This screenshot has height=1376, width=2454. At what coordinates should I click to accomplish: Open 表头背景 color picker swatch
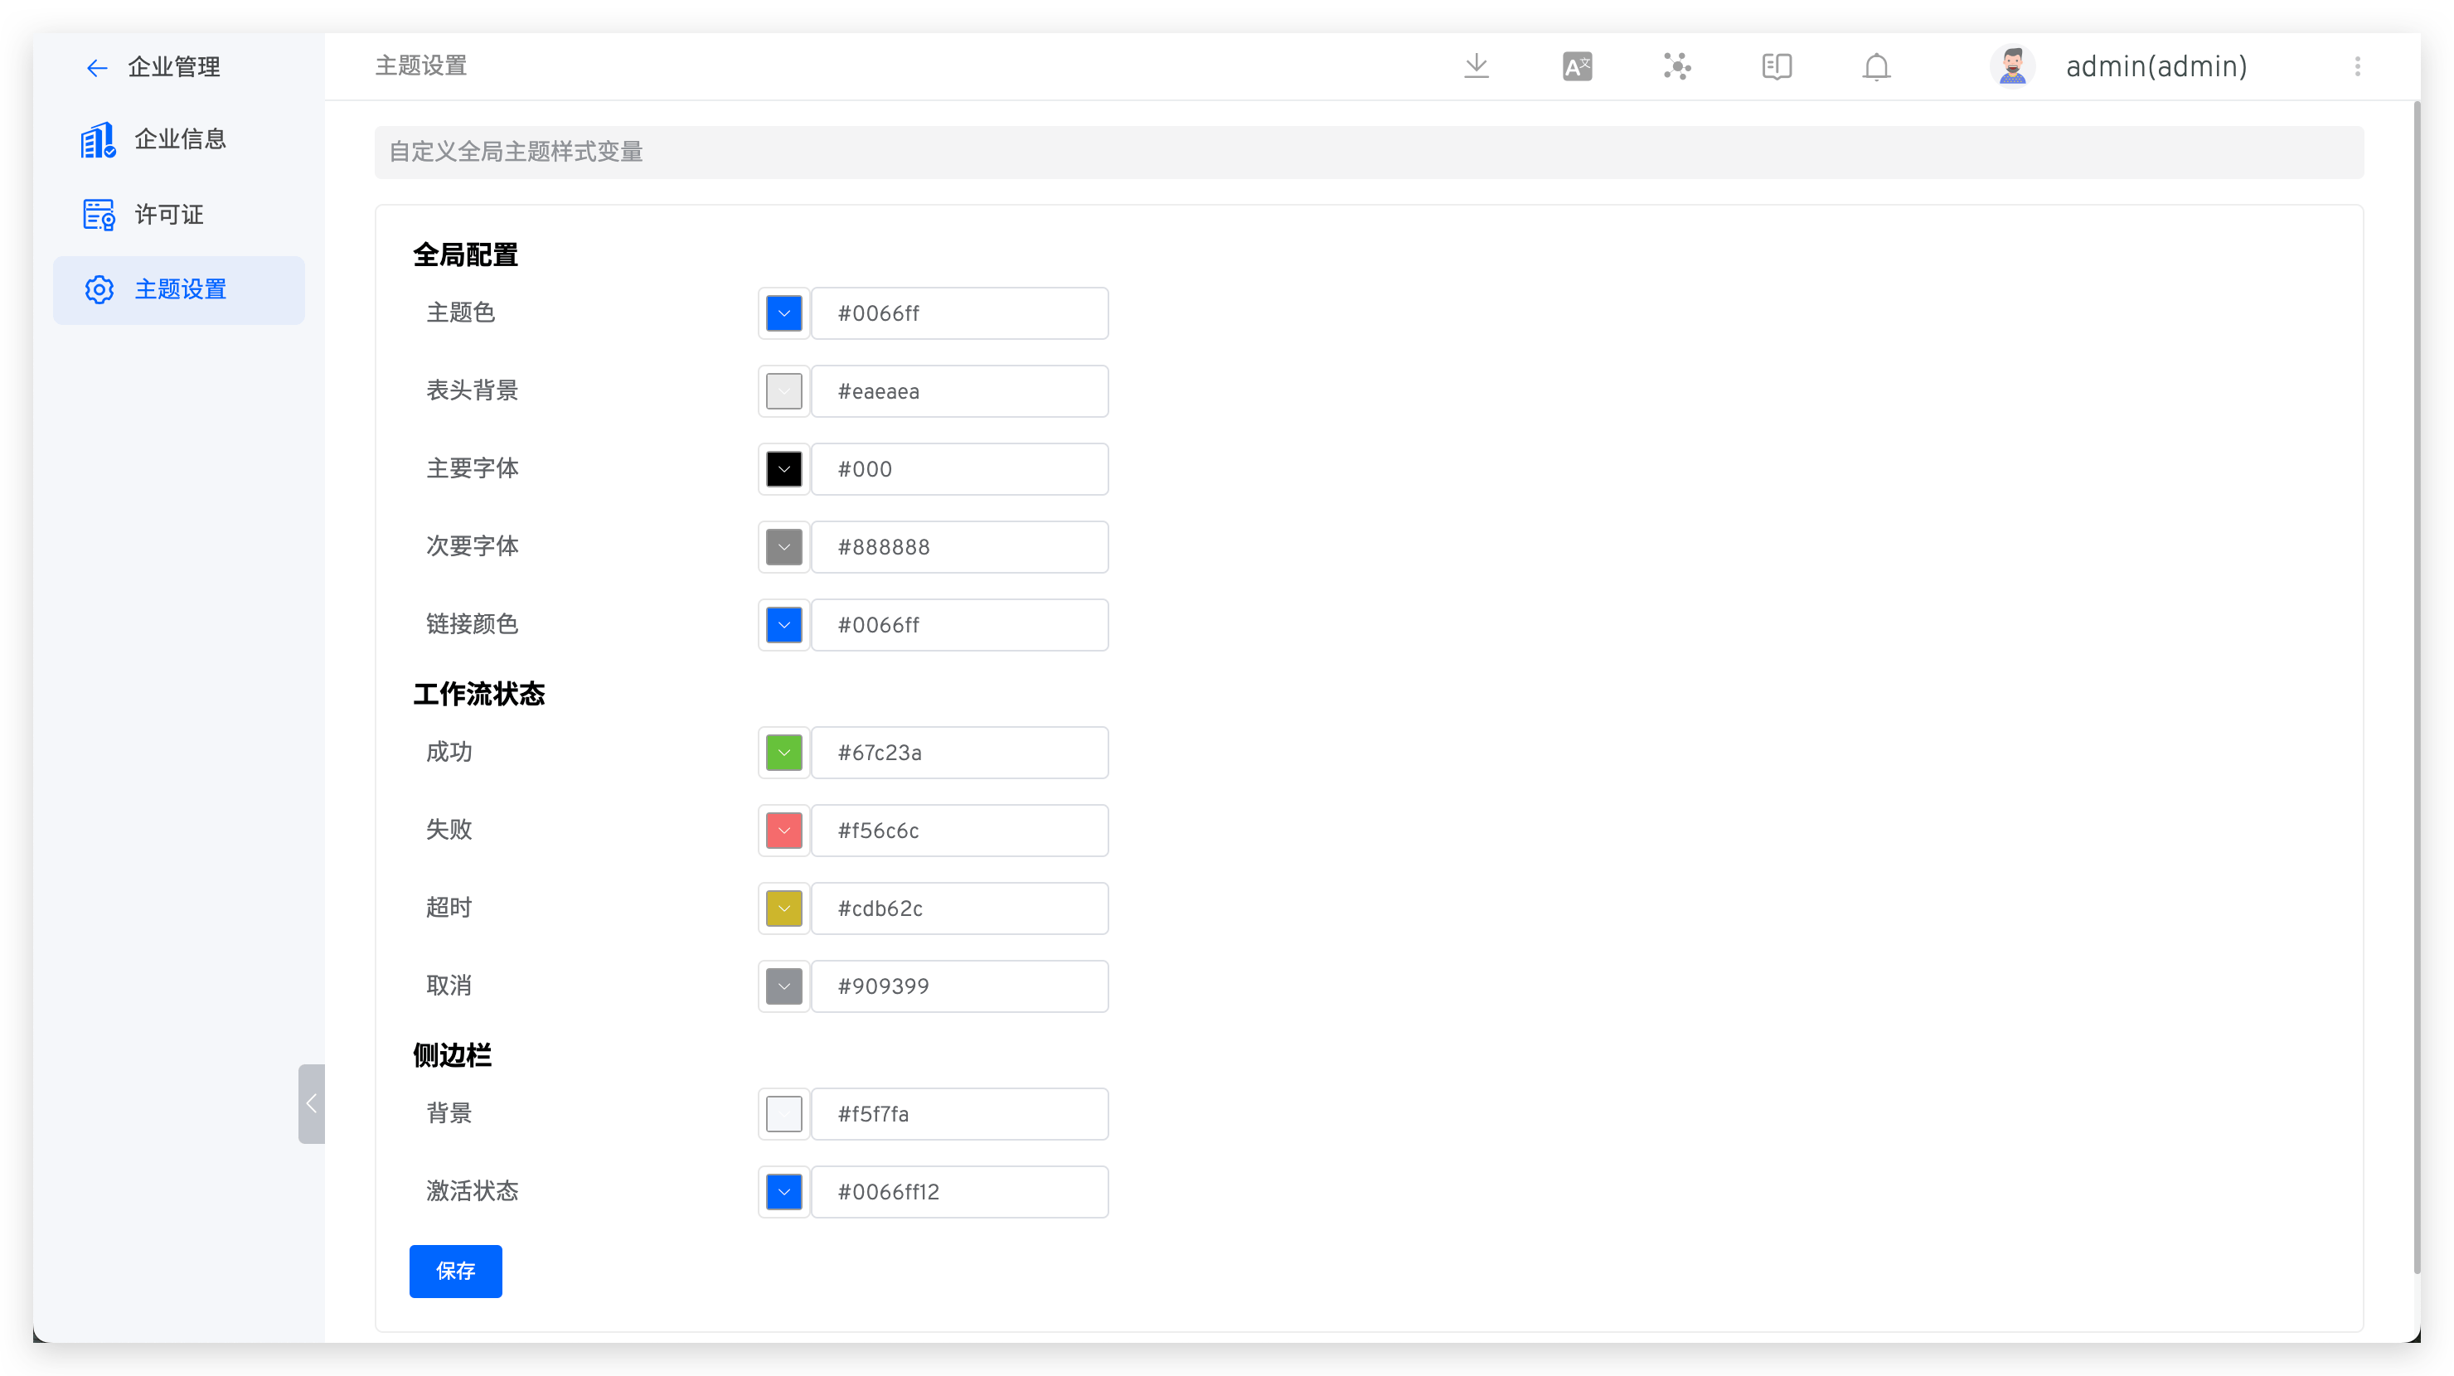click(784, 391)
